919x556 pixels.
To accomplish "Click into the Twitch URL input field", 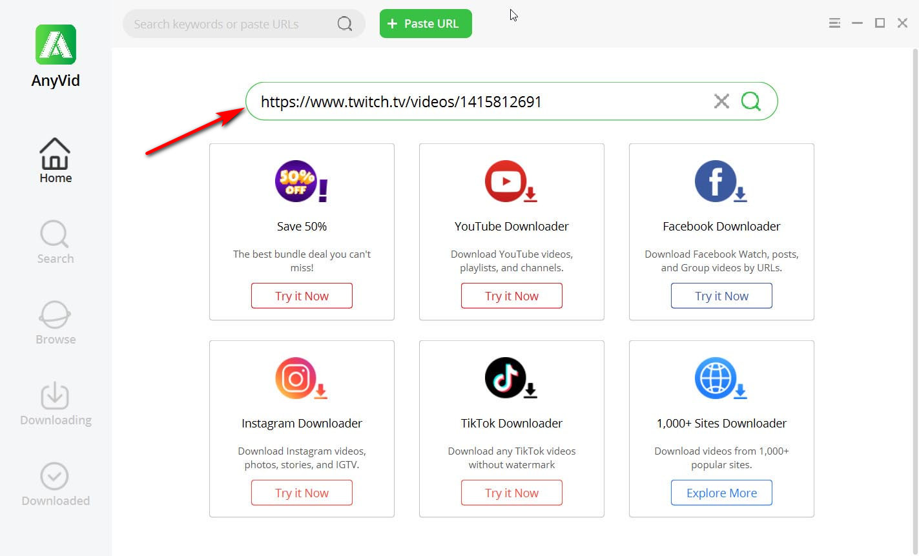I will click(x=478, y=101).
